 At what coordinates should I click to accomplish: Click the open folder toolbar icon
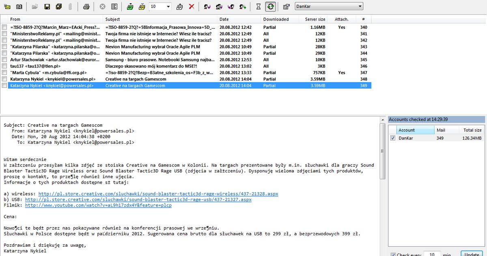click(x=35, y=7)
